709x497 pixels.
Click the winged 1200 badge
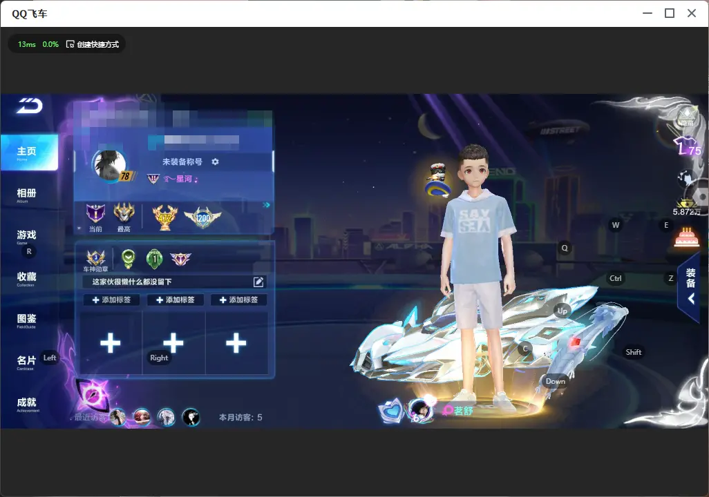(x=202, y=217)
